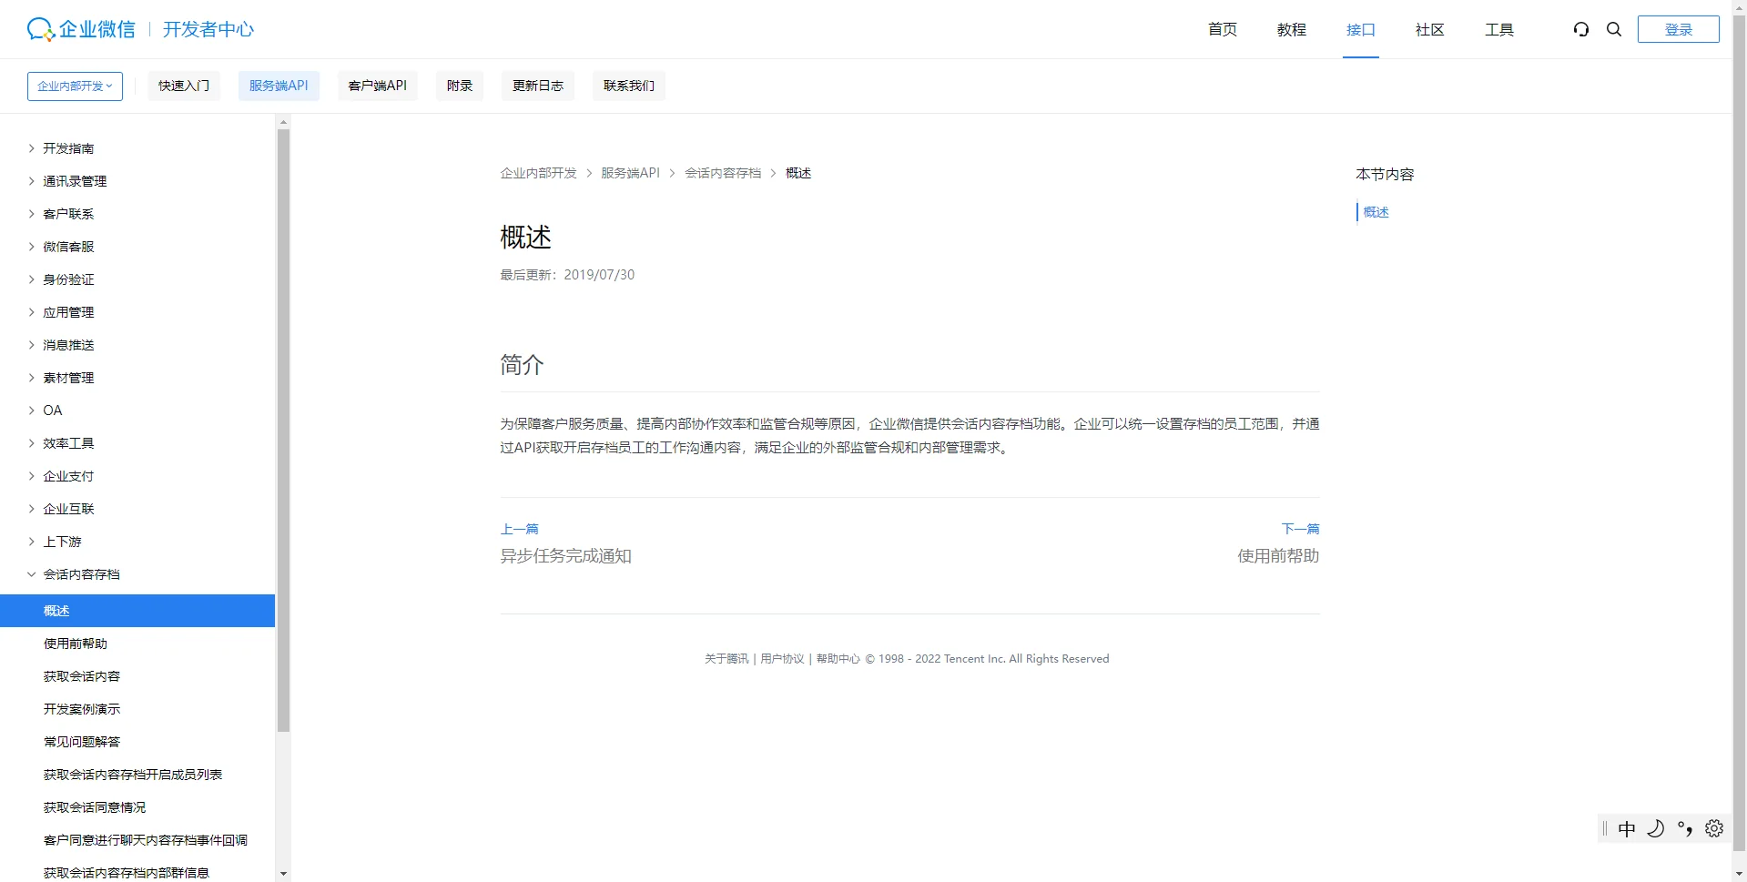
Task: Click the sidebar scrollbar down arrow
Action: [283, 874]
